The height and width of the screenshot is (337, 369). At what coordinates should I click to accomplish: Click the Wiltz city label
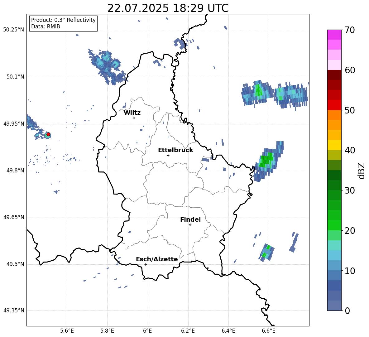[132, 113]
